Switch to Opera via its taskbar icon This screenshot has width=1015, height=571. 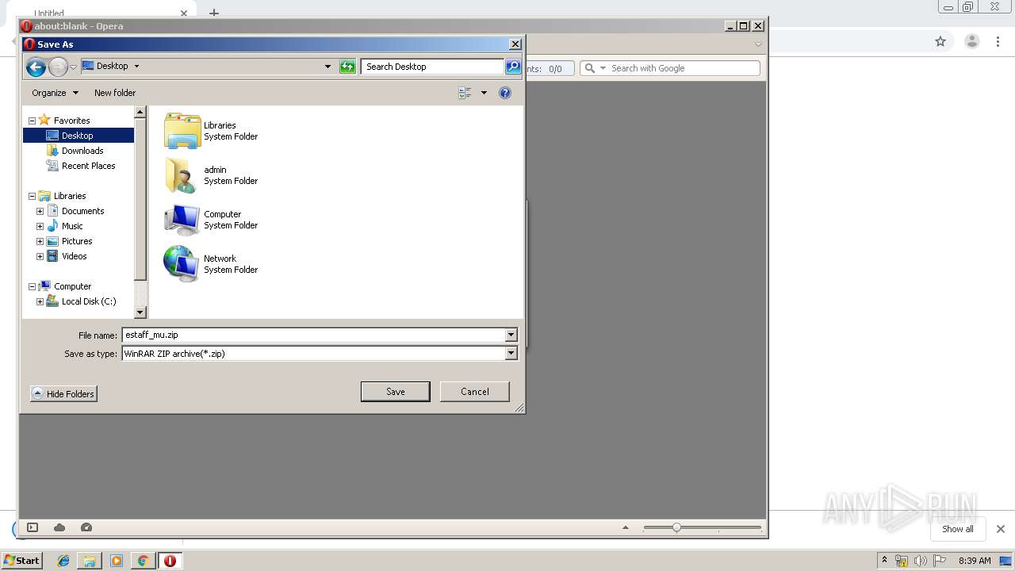[170, 561]
